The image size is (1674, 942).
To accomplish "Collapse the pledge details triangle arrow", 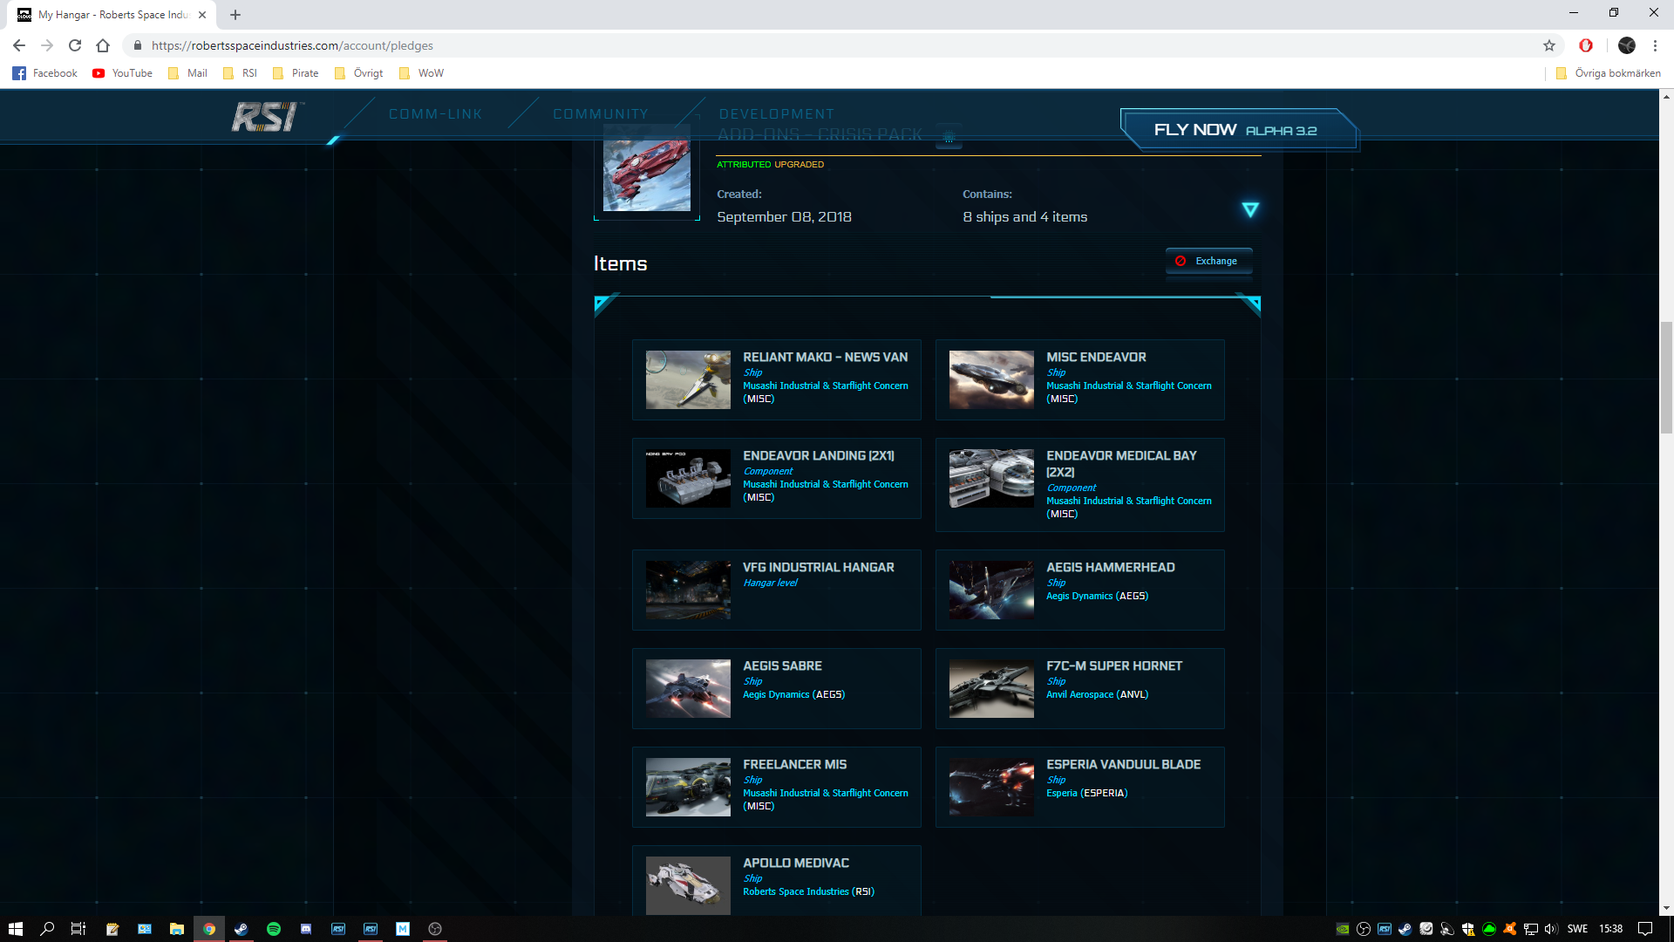I will click(x=1249, y=209).
